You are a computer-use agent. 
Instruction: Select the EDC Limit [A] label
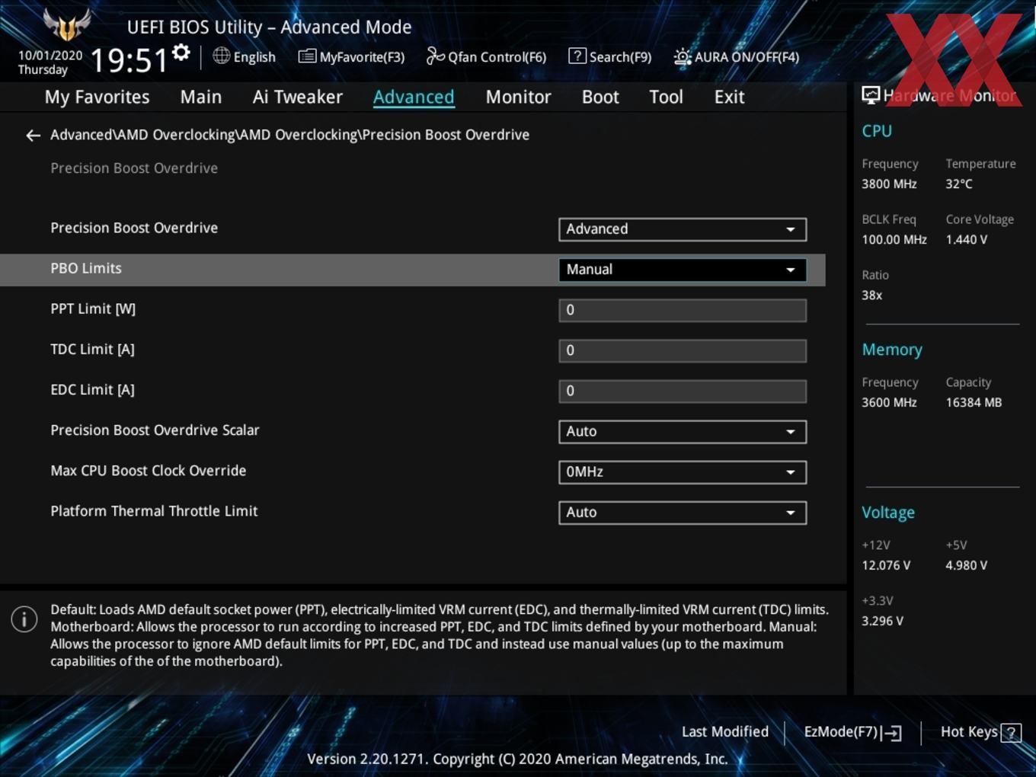(x=92, y=389)
